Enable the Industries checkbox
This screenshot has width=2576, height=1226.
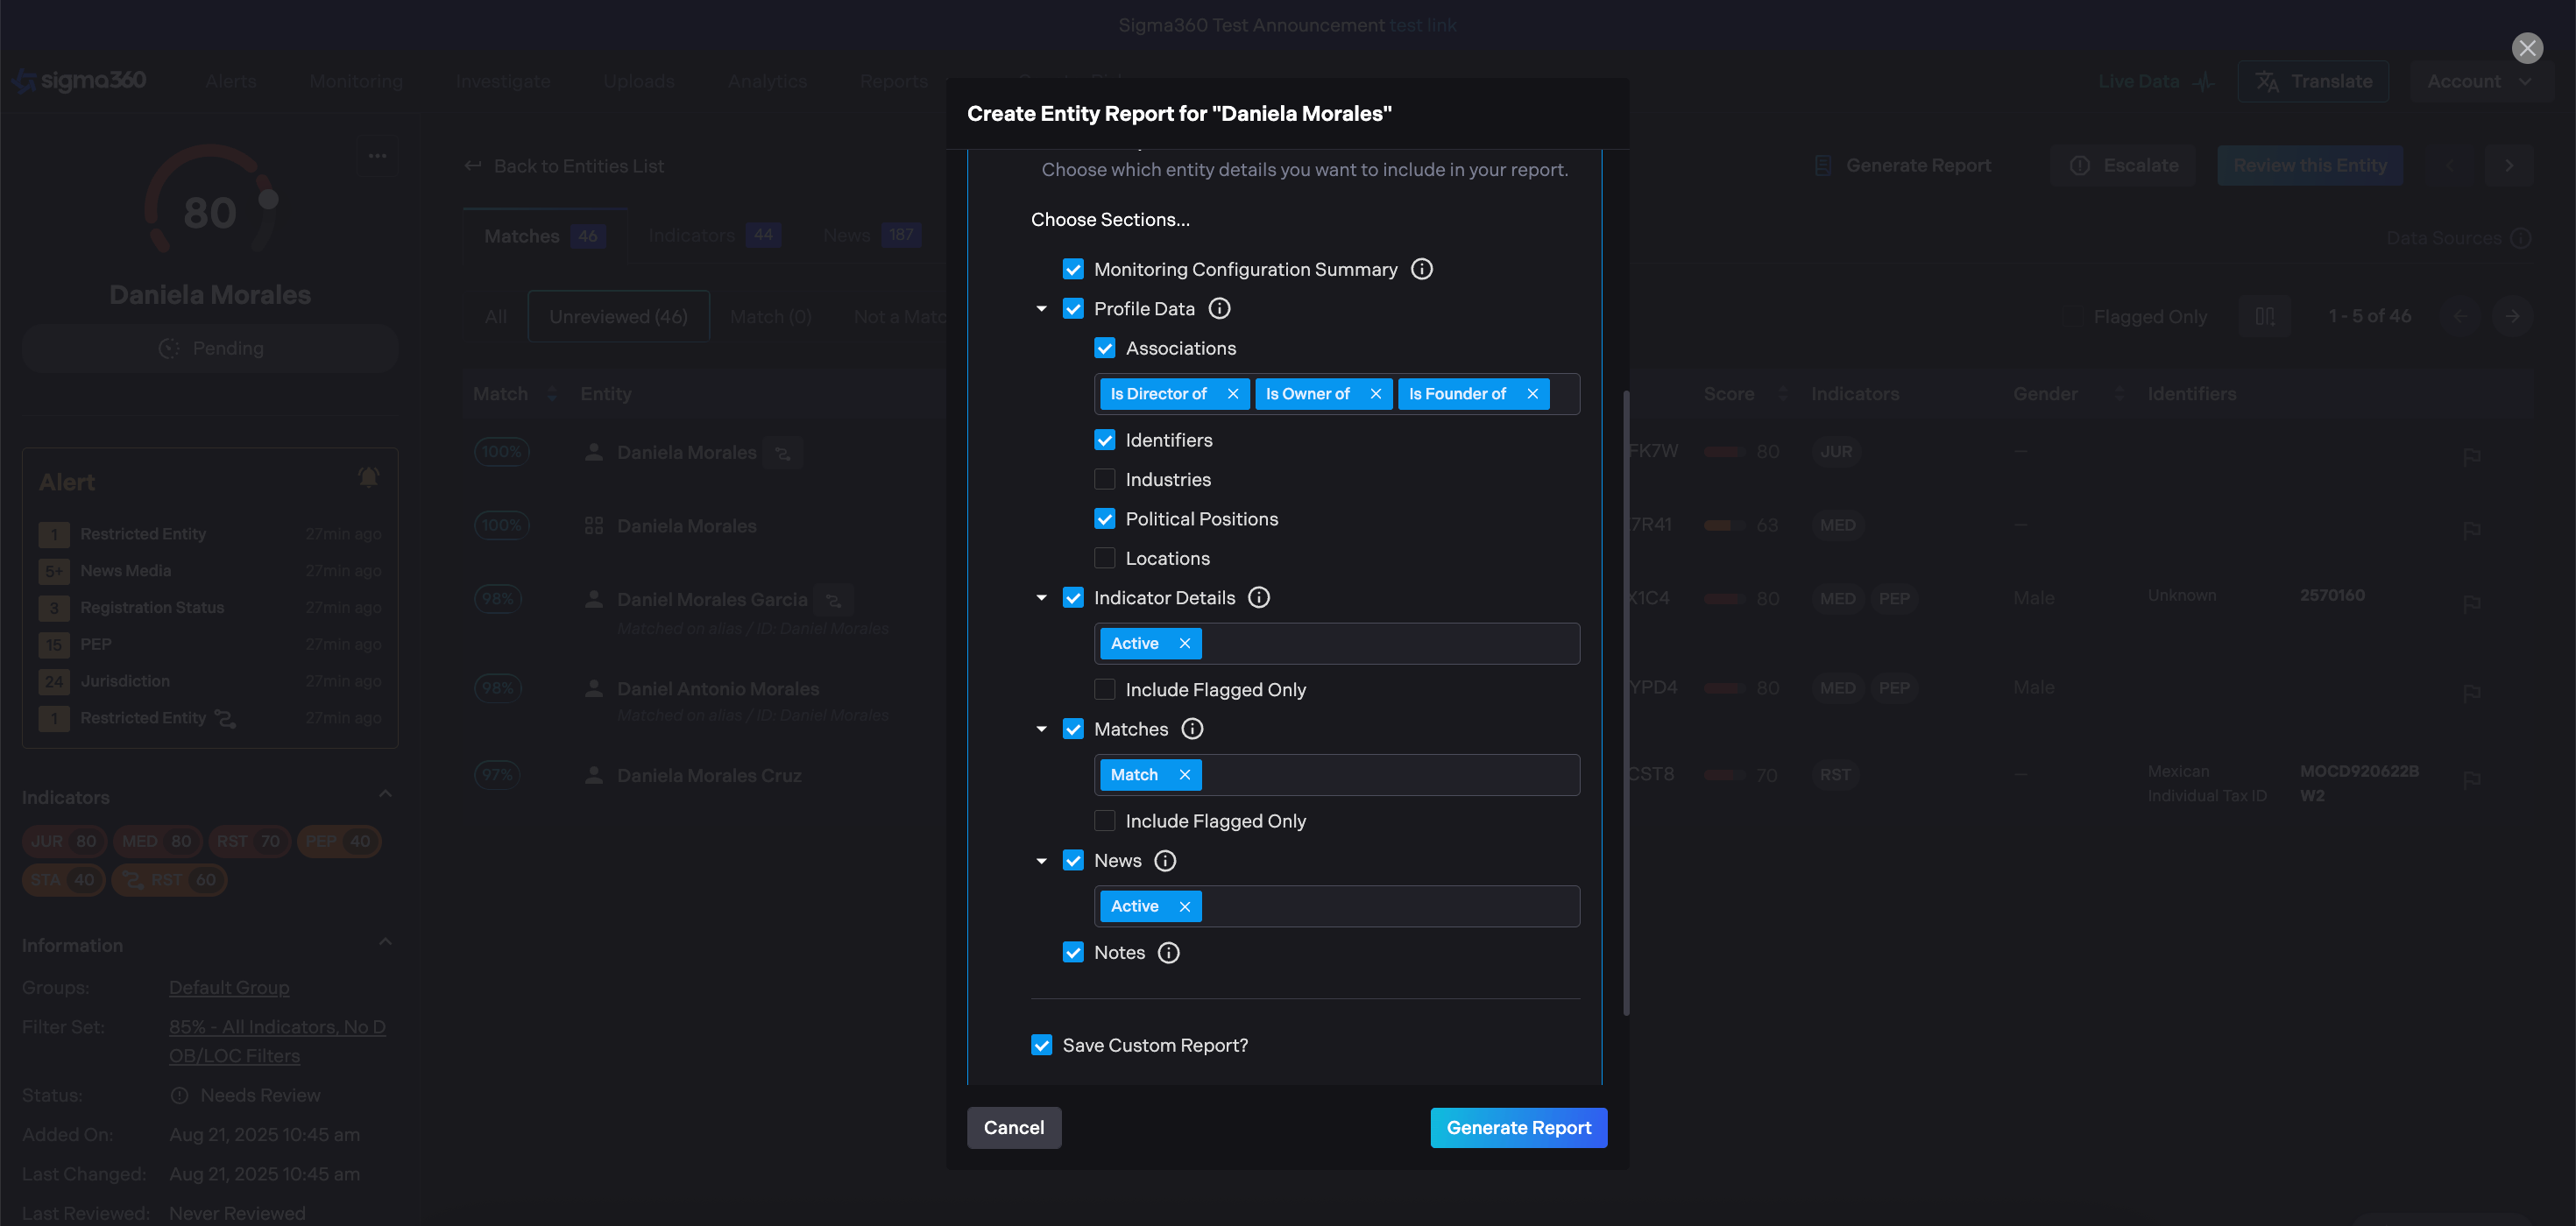1104,480
